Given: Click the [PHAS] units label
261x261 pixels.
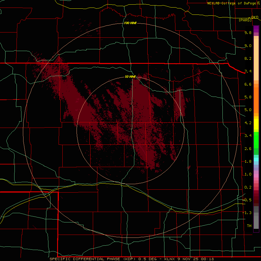Looking at the screenshot, I should tap(245, 20).
